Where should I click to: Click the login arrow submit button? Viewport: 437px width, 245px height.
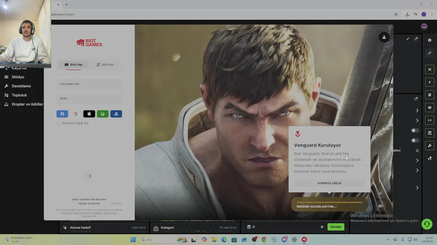pyautogui.click(x=89, y=176)
